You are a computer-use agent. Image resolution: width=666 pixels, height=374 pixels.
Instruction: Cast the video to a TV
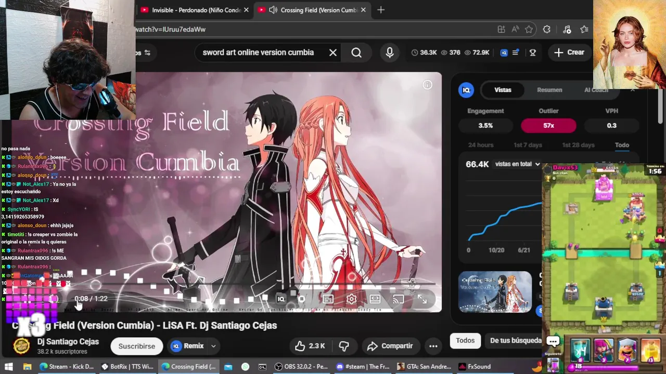399,299
